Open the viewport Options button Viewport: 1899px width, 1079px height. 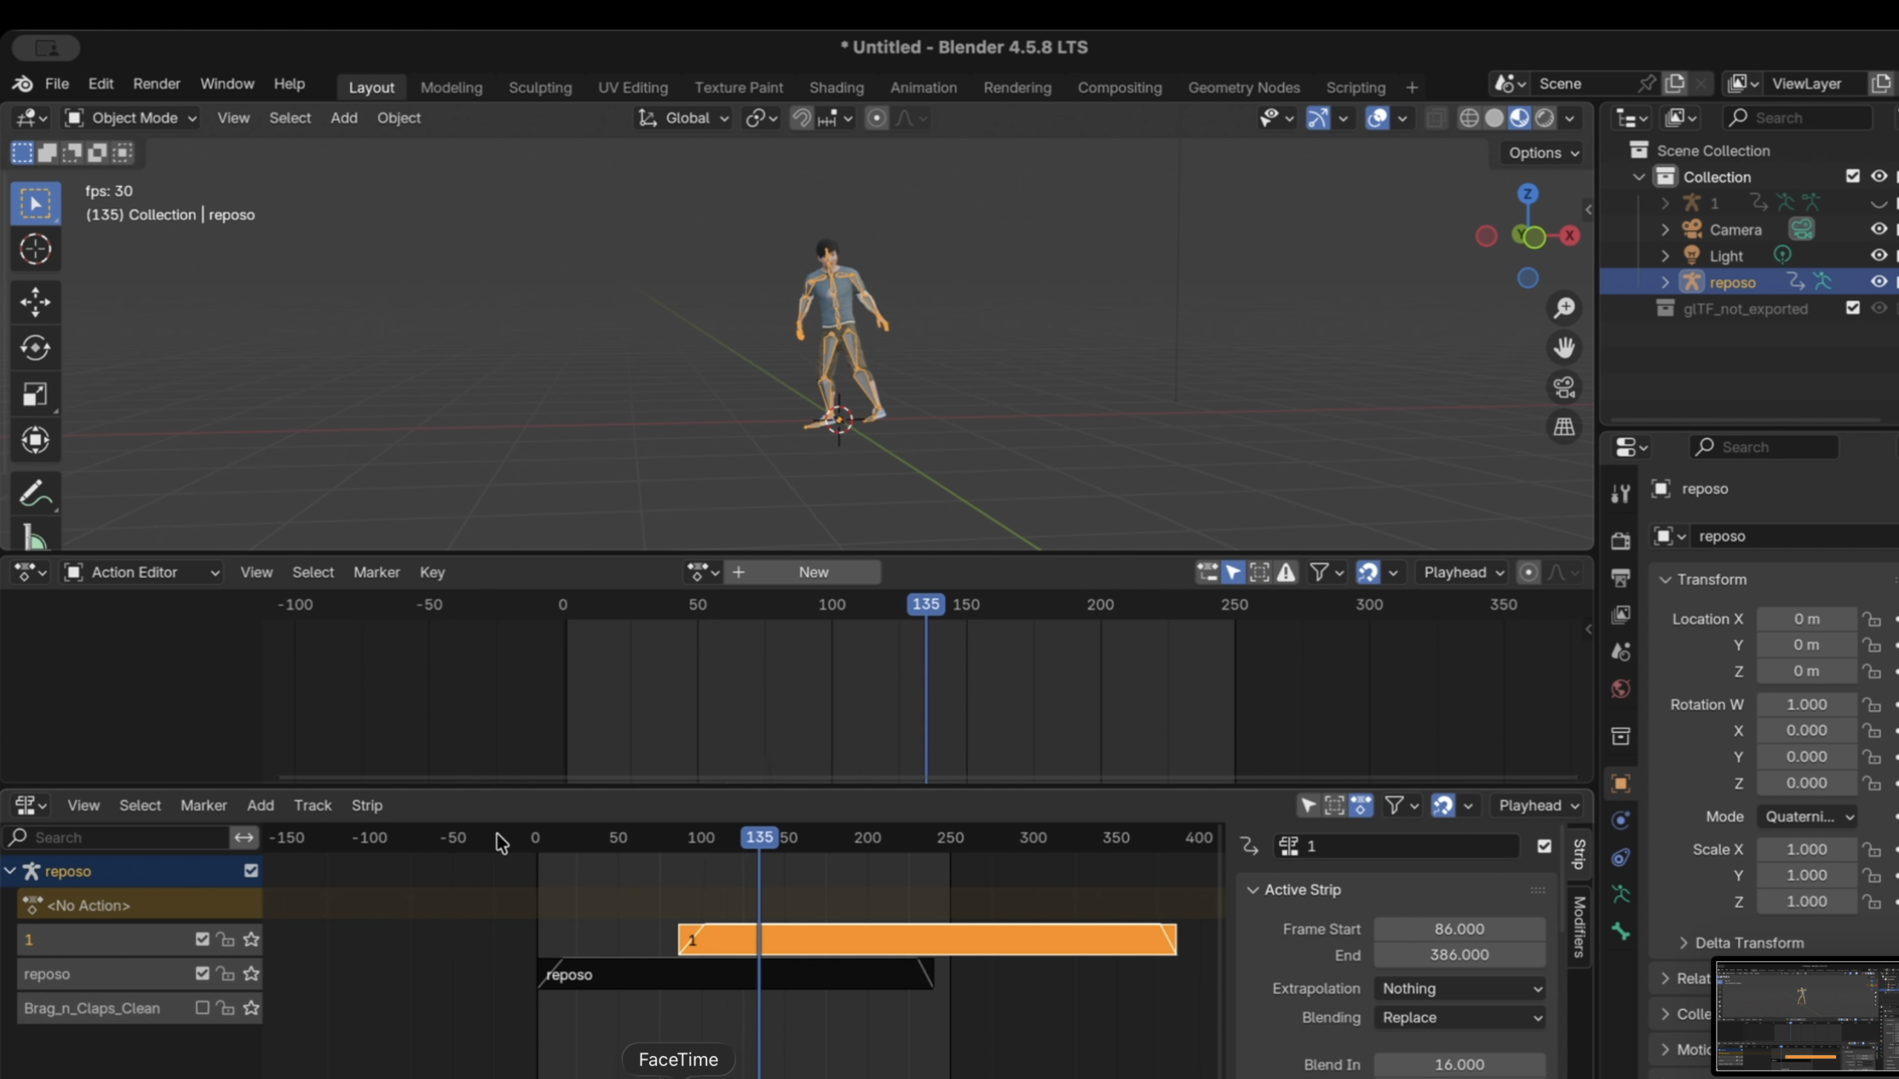[1543, 153]
